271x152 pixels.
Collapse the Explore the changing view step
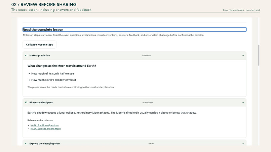(x=243, y=144)
